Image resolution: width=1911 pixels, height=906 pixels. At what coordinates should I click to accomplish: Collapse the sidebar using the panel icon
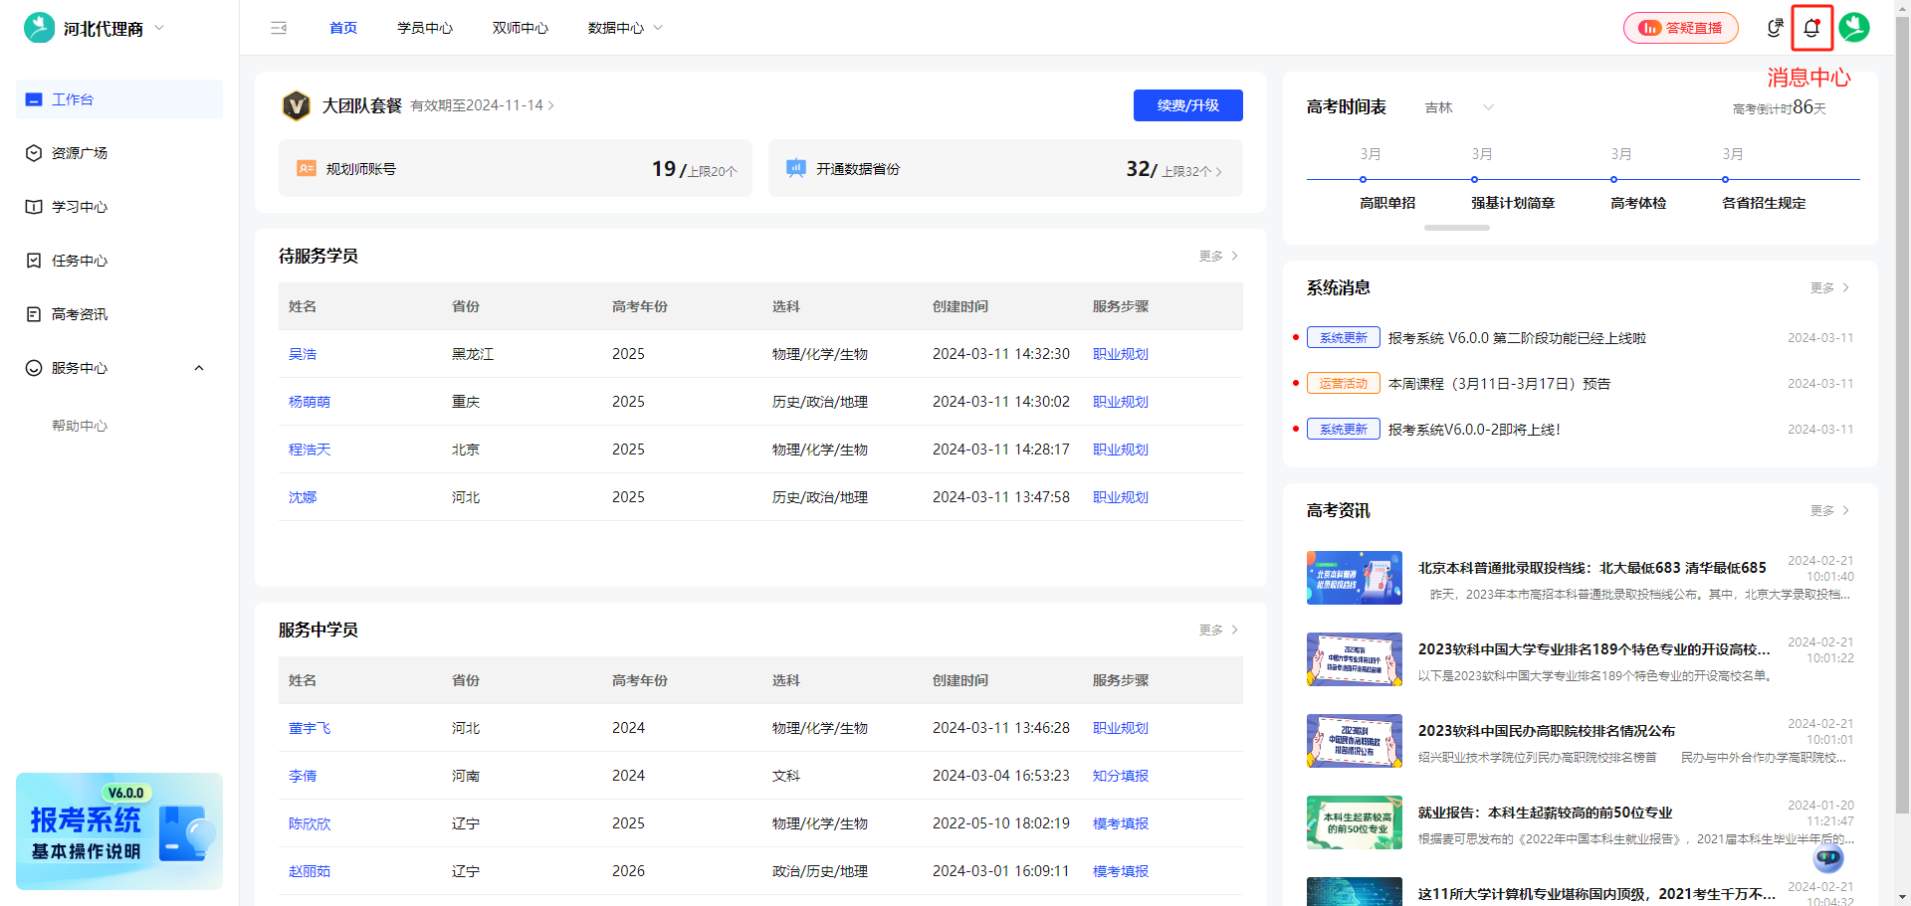(279, 28)
